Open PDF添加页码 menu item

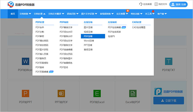tap(66, 54)
